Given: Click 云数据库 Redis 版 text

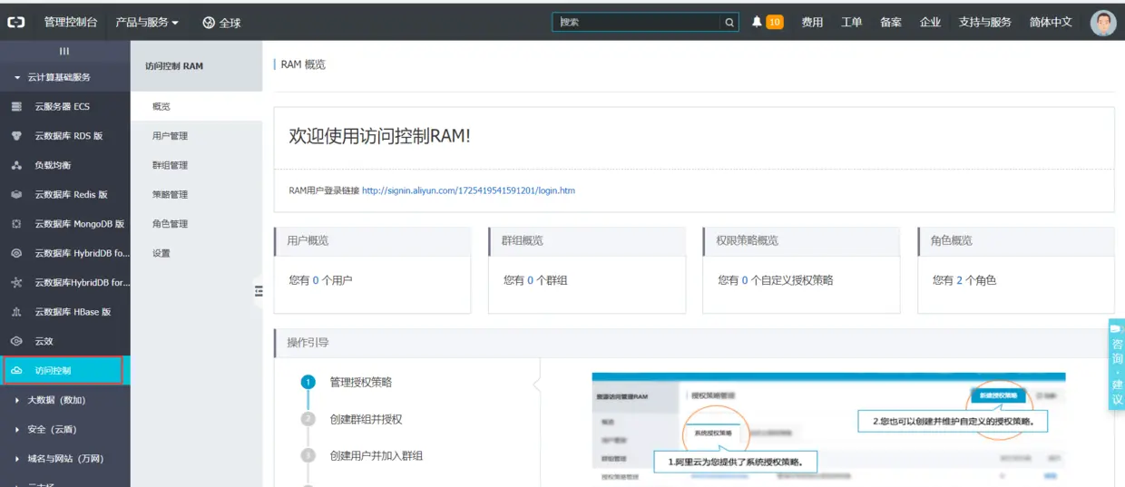Looking at the screenshot, I should pos(71,195).
